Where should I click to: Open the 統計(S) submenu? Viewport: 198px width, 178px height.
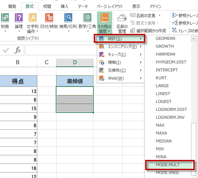click(x=119, y=38)
